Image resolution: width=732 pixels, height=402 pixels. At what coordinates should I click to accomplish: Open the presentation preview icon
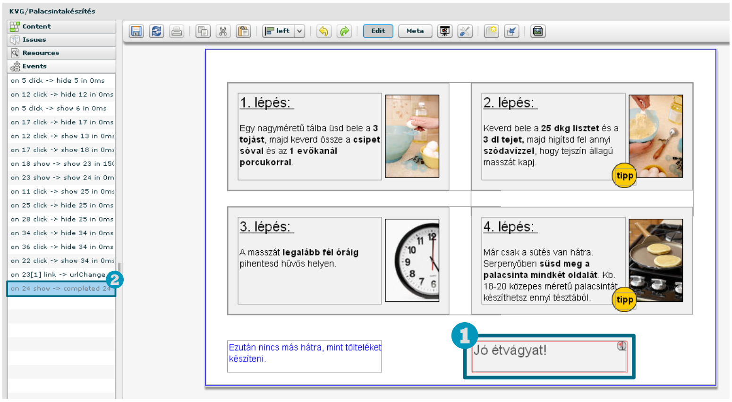point(444,31)
